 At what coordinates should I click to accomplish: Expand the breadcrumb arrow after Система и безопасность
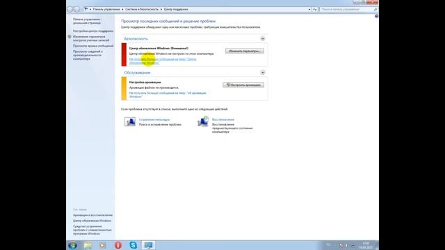tap(161, 9)
